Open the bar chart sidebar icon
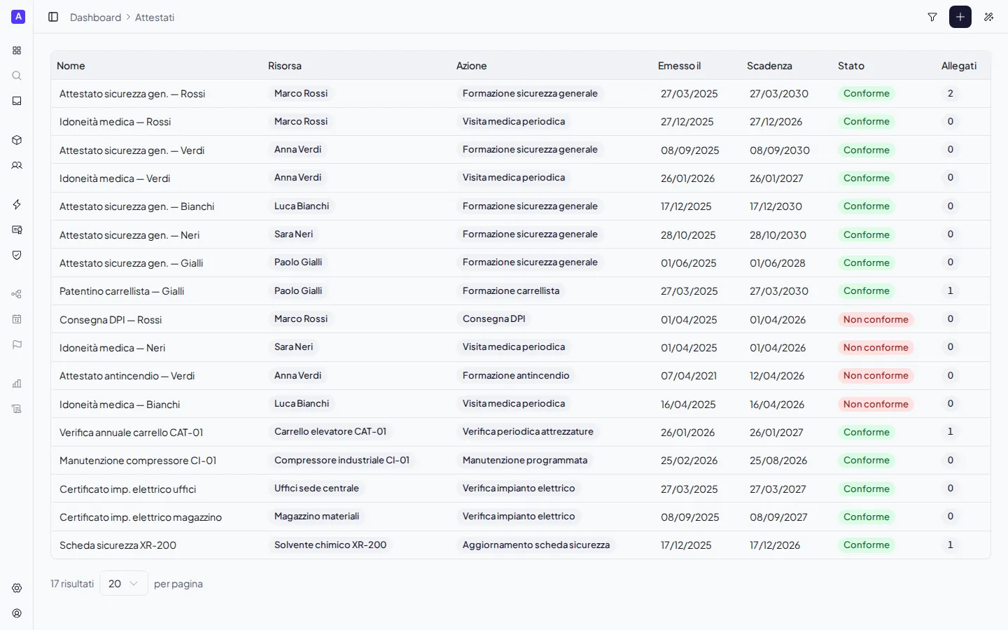Screen dimensions: 1008x630 tap(17, 384)
